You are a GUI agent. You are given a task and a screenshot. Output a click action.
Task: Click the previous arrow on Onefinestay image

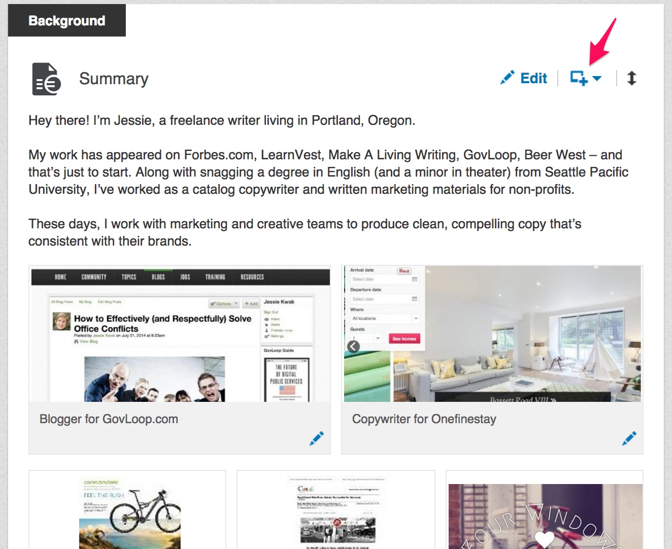pyautogui.click(x=353, y=346)
